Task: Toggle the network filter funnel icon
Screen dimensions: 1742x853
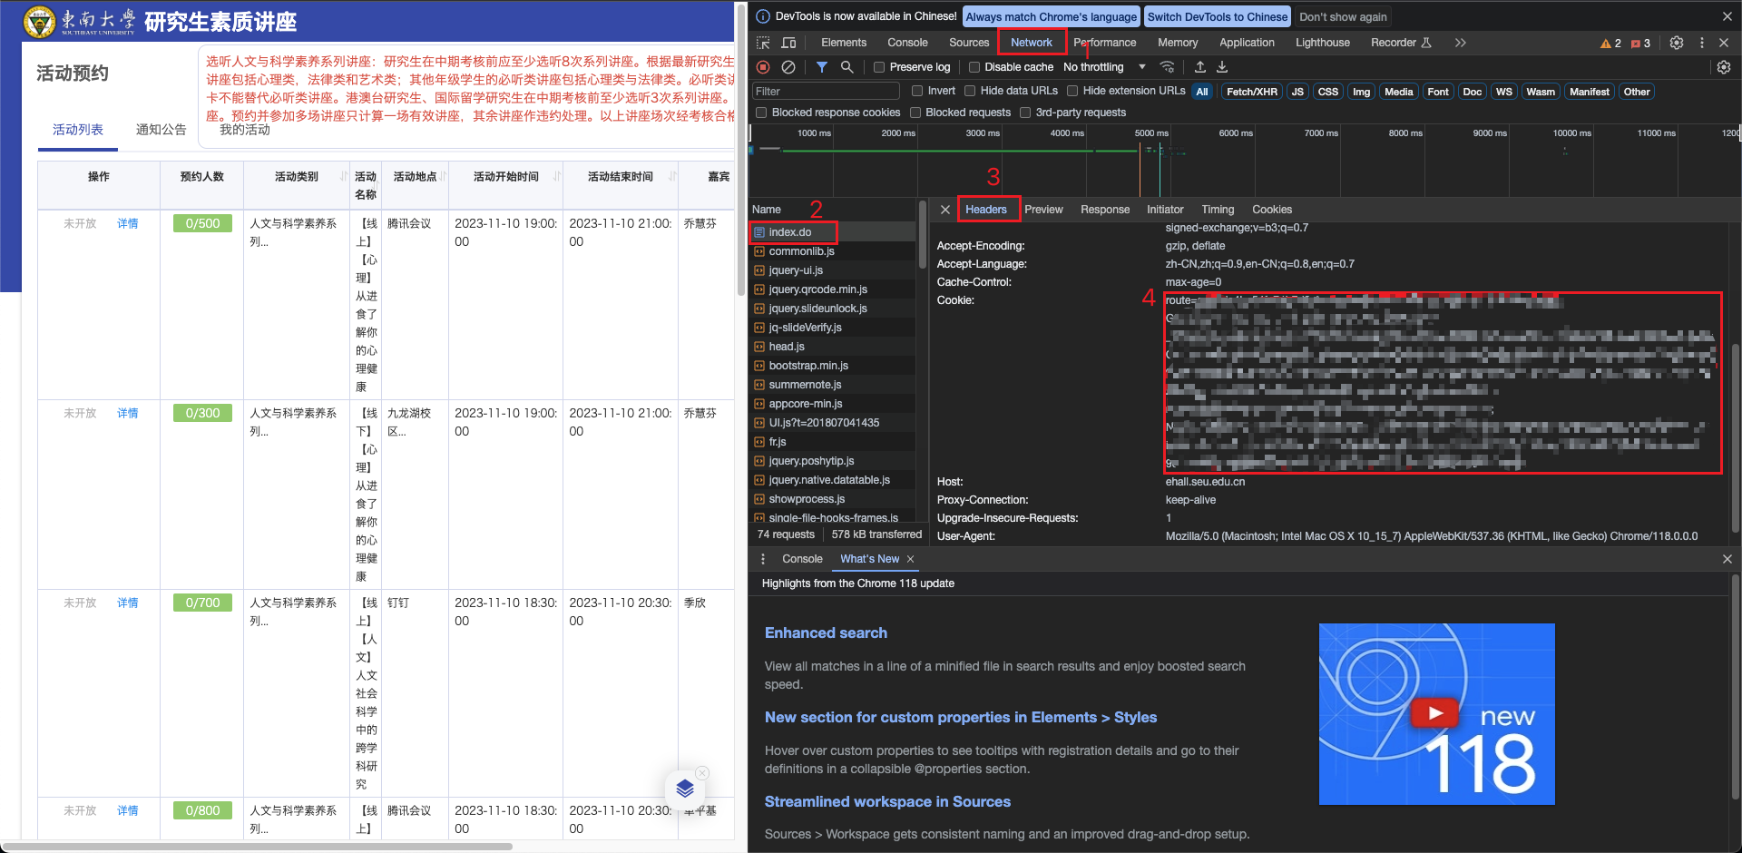Action: (x=821, y=67)
